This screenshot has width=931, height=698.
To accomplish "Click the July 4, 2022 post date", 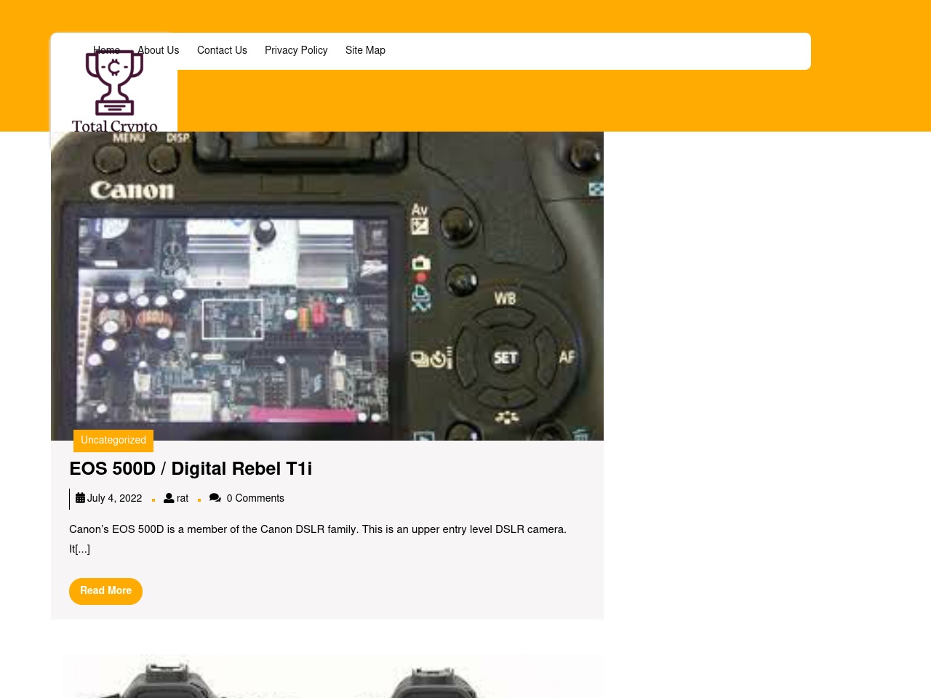I will [x=114, y=498].
